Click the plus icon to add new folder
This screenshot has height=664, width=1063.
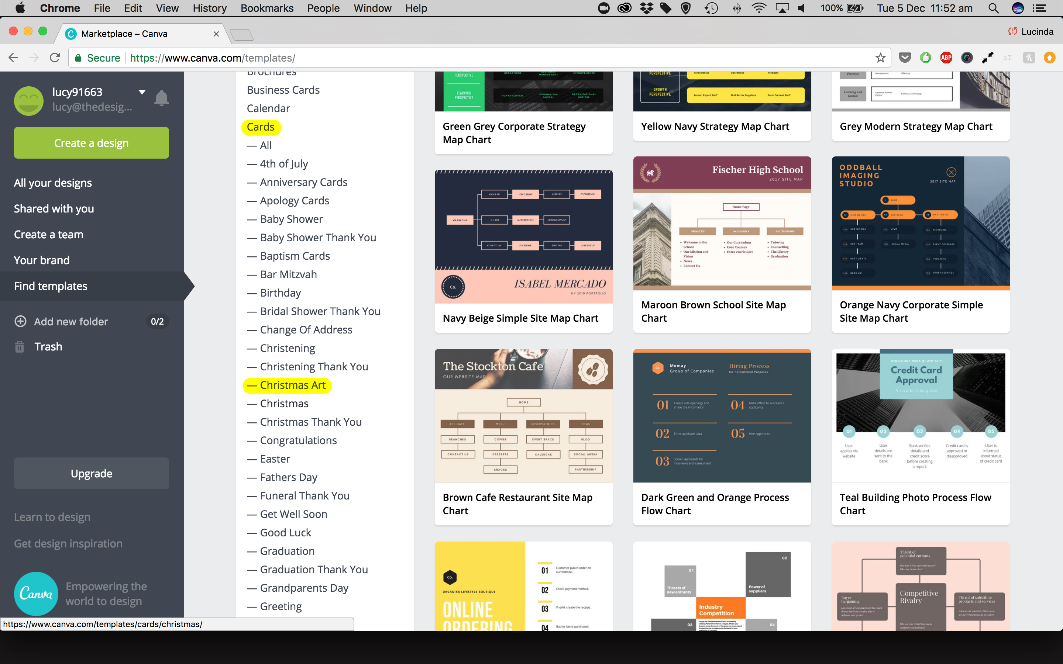point(21,321)
